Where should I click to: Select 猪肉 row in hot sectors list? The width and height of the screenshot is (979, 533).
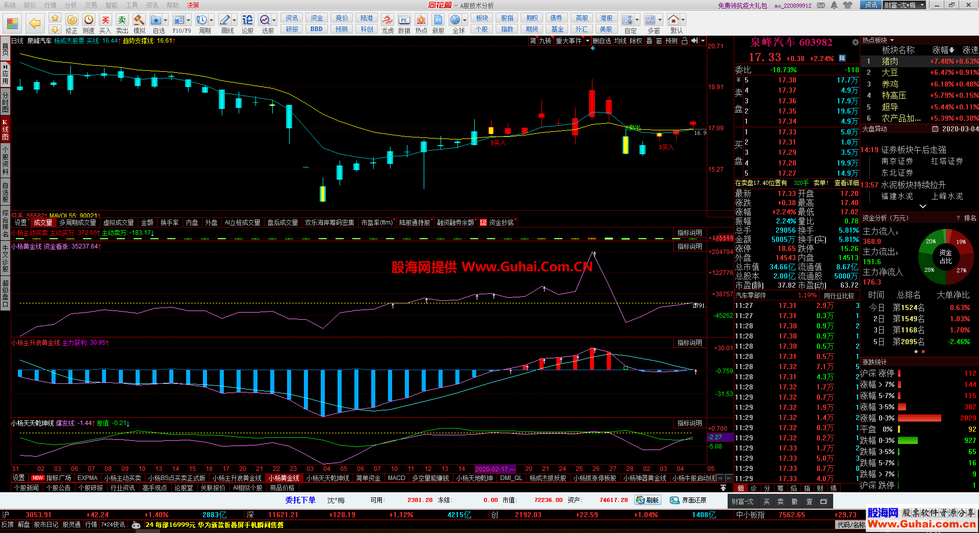click(920, 61)
